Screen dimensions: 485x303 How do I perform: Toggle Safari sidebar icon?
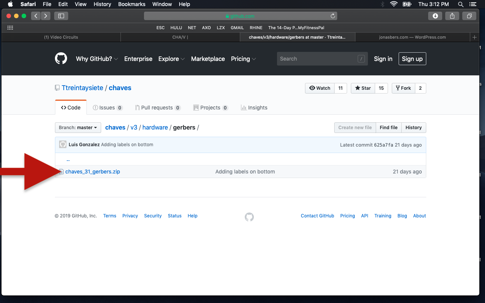pos(61,16)
